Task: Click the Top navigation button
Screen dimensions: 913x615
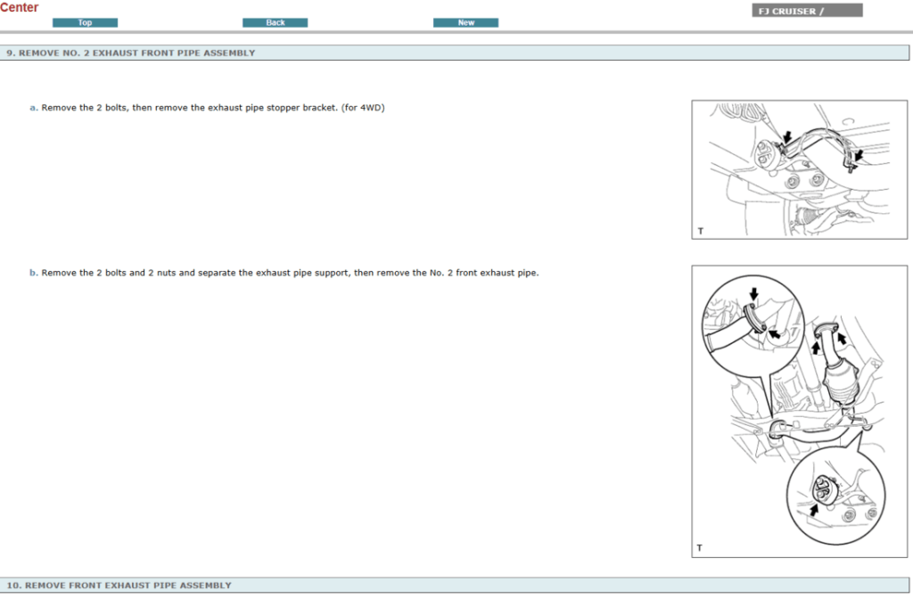Action: pyautogui.click(x=85, y=22)
